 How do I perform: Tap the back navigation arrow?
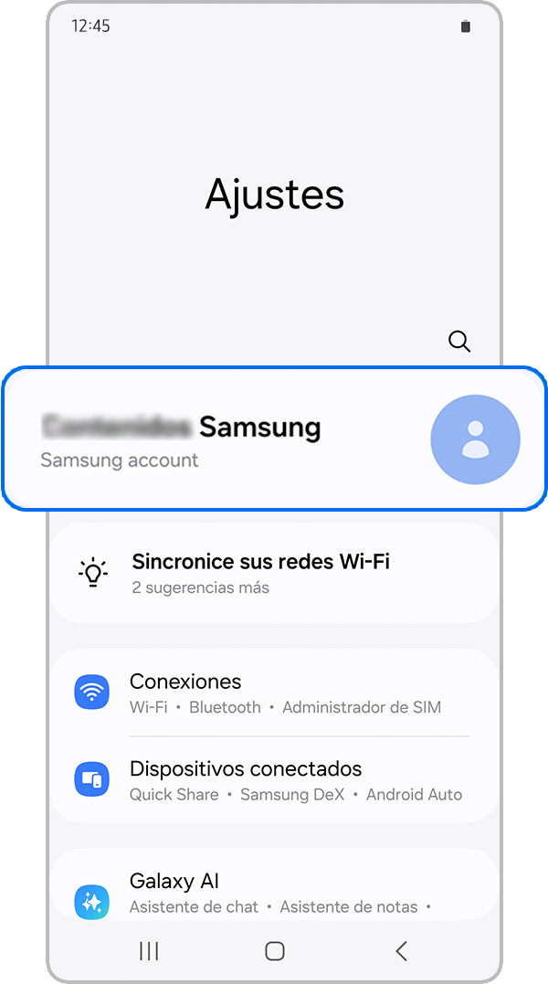(401, 951)
